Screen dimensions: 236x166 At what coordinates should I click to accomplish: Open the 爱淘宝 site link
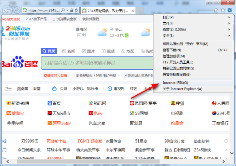click(15, 113)
